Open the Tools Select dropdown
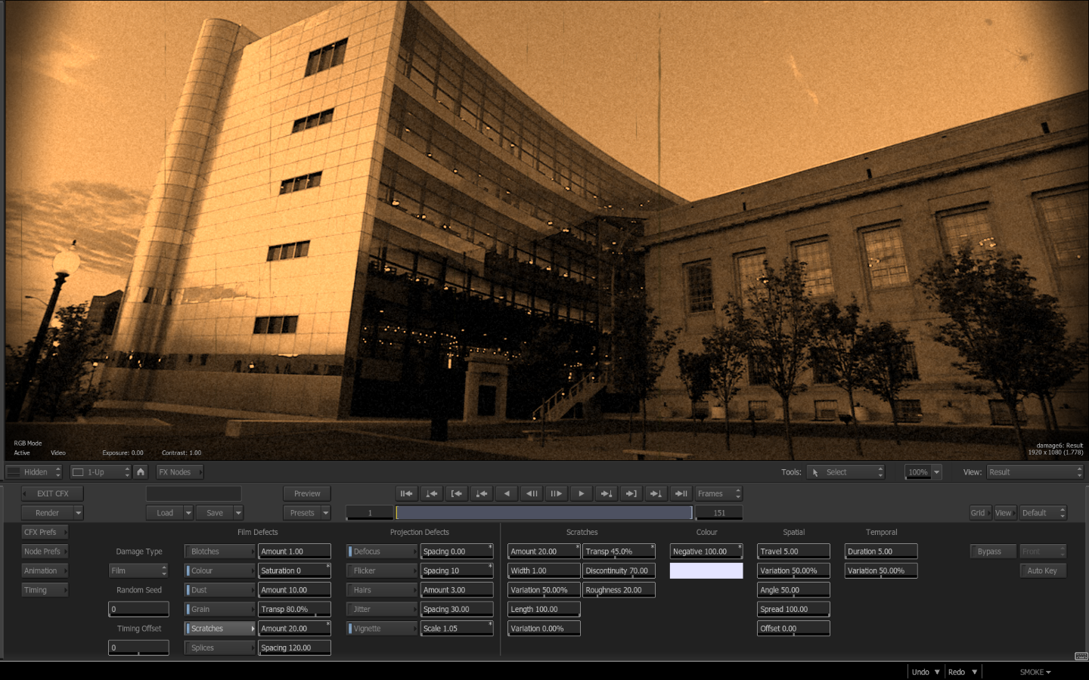1089x680 pixels. (x=845, y=472)
